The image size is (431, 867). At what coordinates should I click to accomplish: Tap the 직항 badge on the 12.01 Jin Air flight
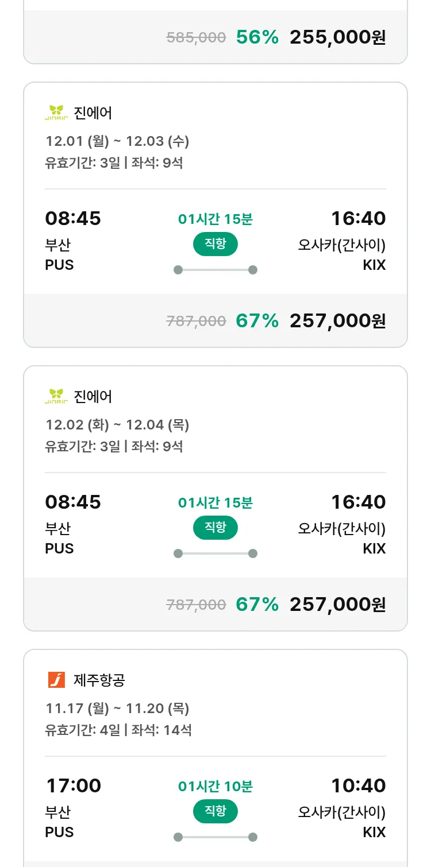coord(215,244)
